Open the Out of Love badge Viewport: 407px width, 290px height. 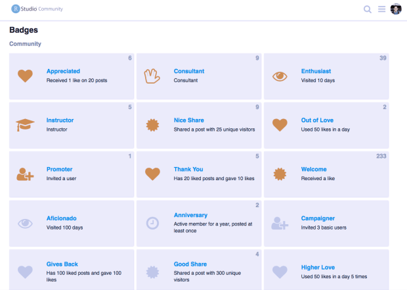(318, 120)
